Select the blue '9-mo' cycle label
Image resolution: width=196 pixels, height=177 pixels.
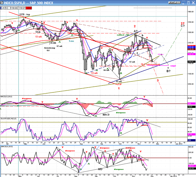[72, 41]
